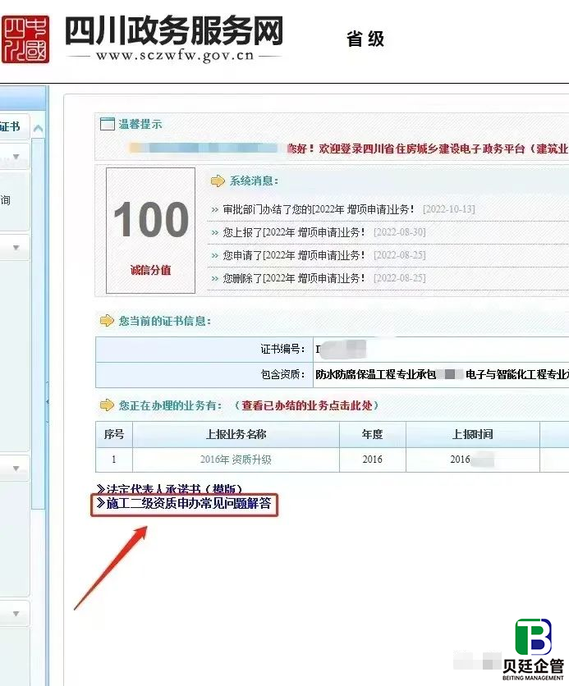Click the 诚信分值 label
The width and height of the screenshot is (569, 686).
(x=150, y=270)
